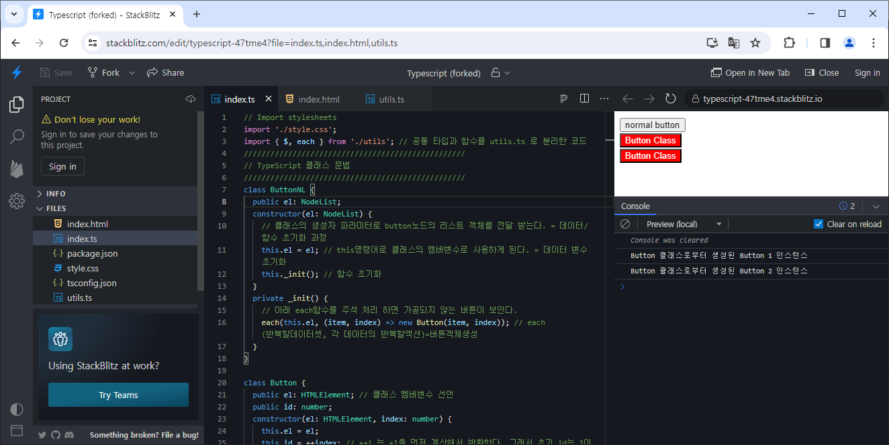This screenshot has height=445, width=889.
Task: Open the GitHub link icon
Action: 56,435
